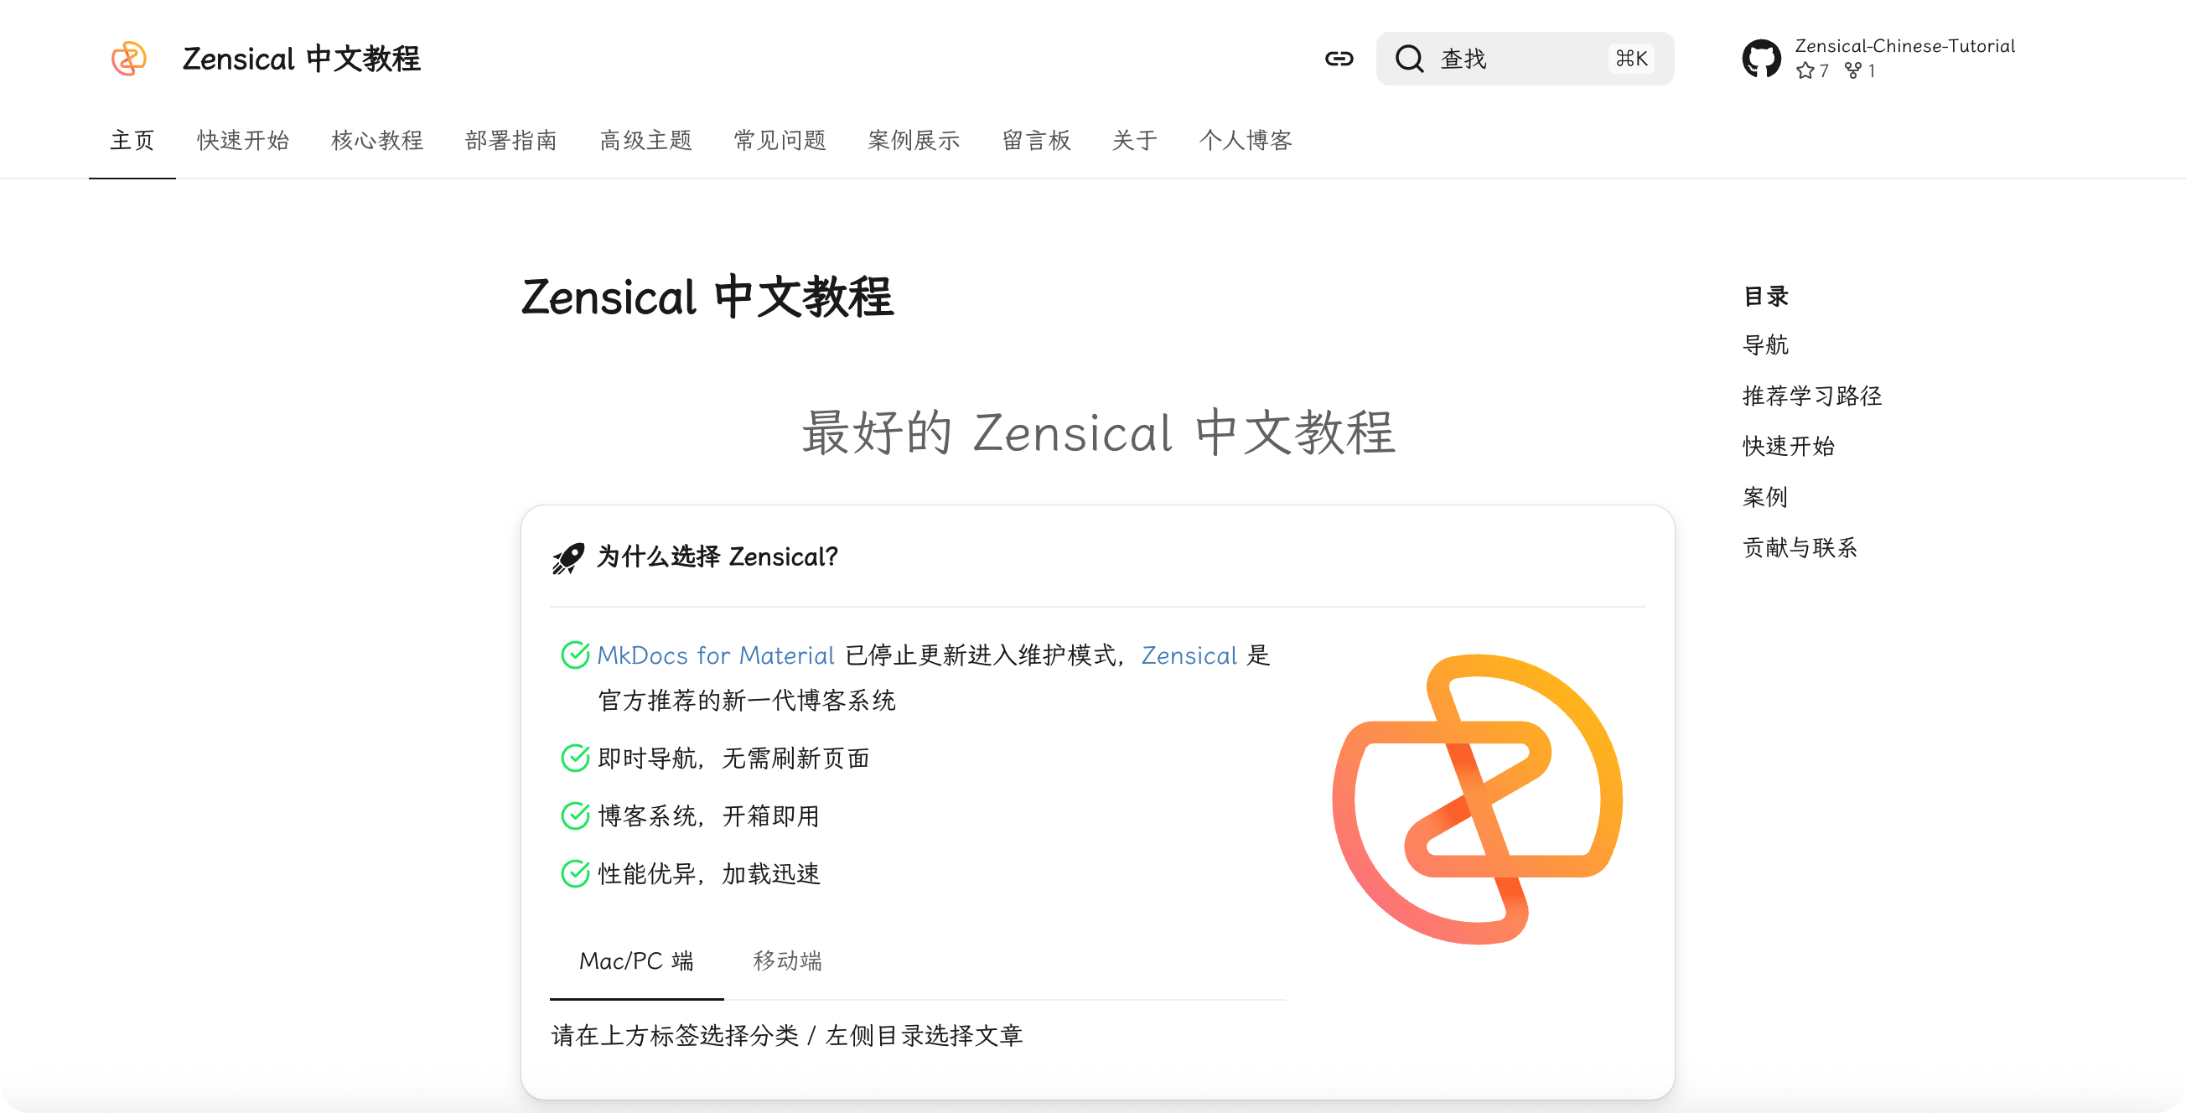The height and width of the screenshot is (1113, 2186).
Task: Click the share link icon
Action: coord(1339,59)
